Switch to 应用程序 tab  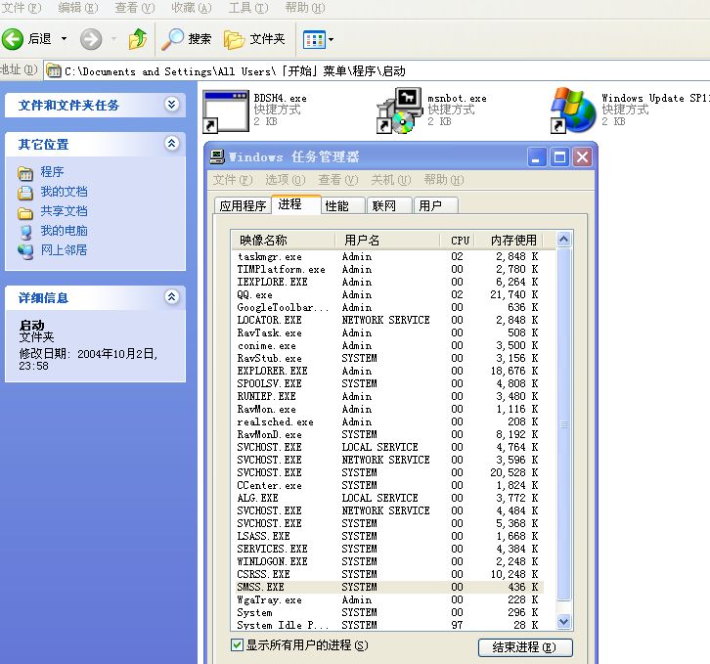coord(243,205)
